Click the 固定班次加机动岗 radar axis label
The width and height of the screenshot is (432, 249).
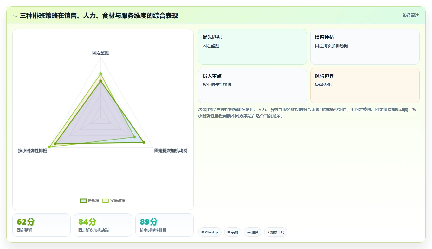171,151
